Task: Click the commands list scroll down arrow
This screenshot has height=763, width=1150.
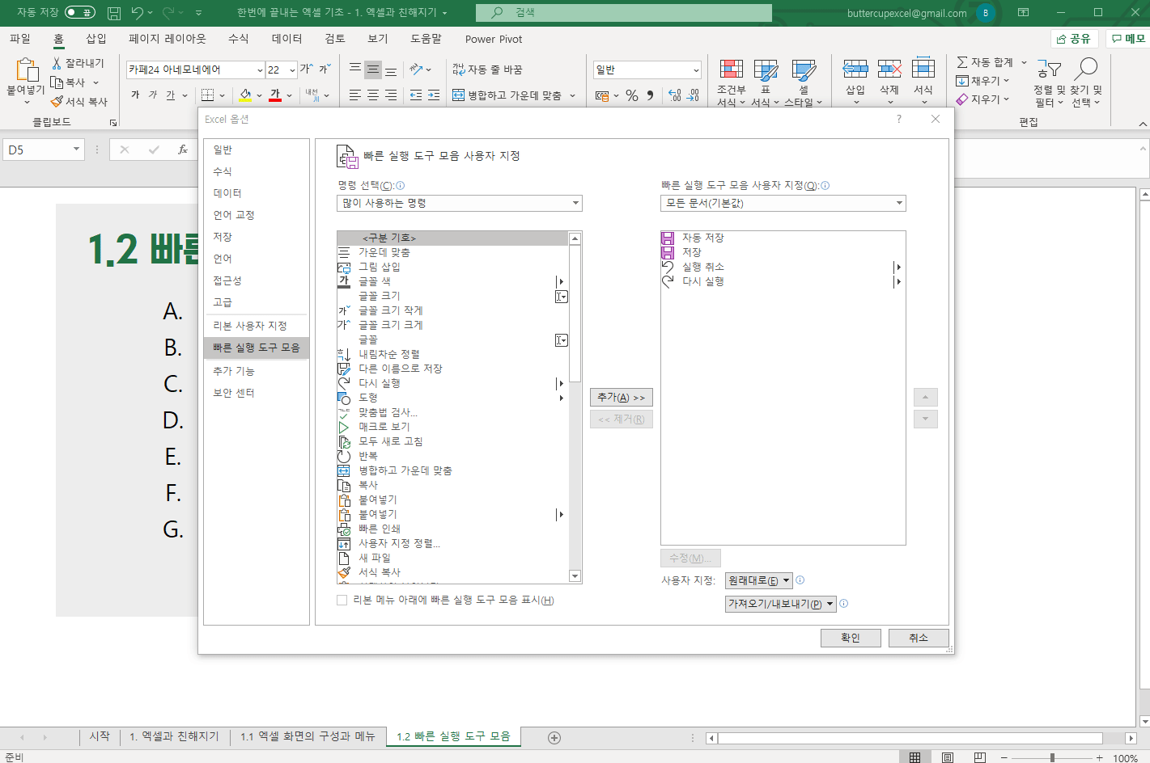Action: pyautogui.click(x=575, y=576)
